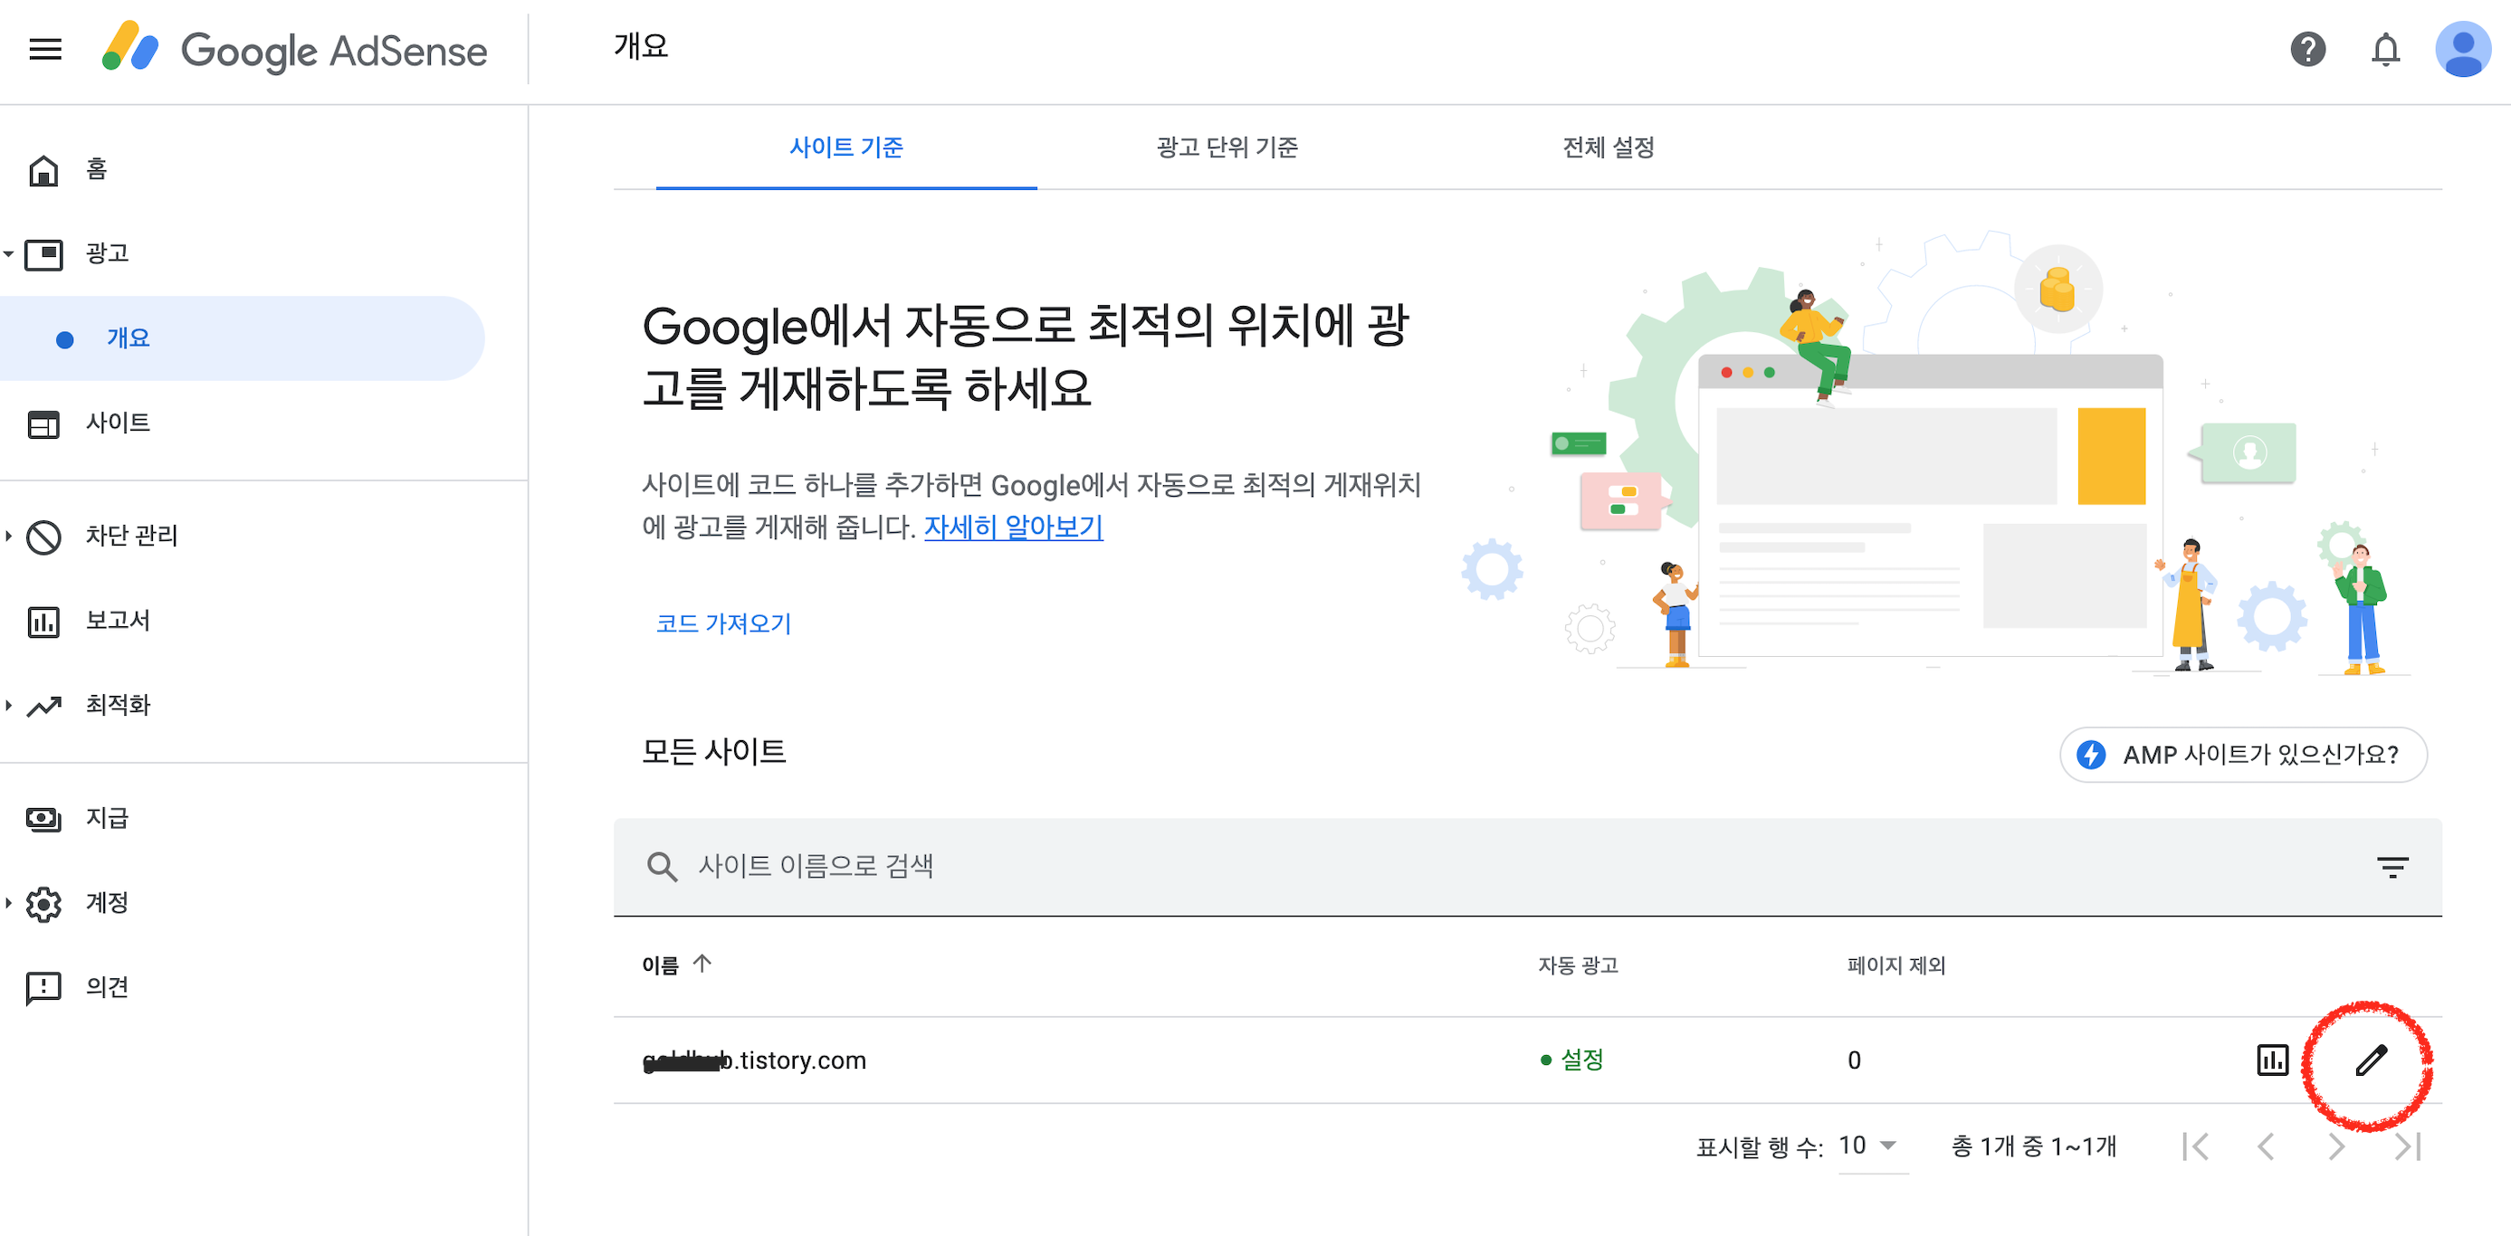Viewport: 2511px width, 1236px height.
Task: Click the 자동 광고 column header
Action: pos(1577,966)
